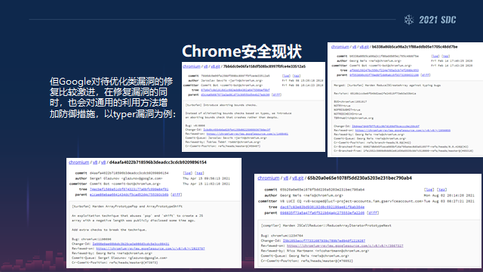Click [diff] link in the 65b20a0e commit panel
Image resolution: width=483 pixels, height=272 pixels.
pyautogui.click(x=373, y=213)
